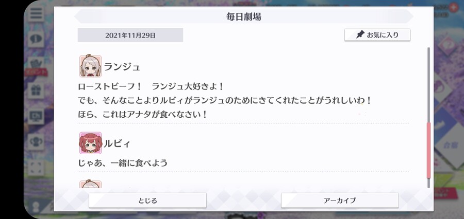This screenshot has height=219, width=464.
Task: Open the monitor channel icon
Action: click(36, 116)
